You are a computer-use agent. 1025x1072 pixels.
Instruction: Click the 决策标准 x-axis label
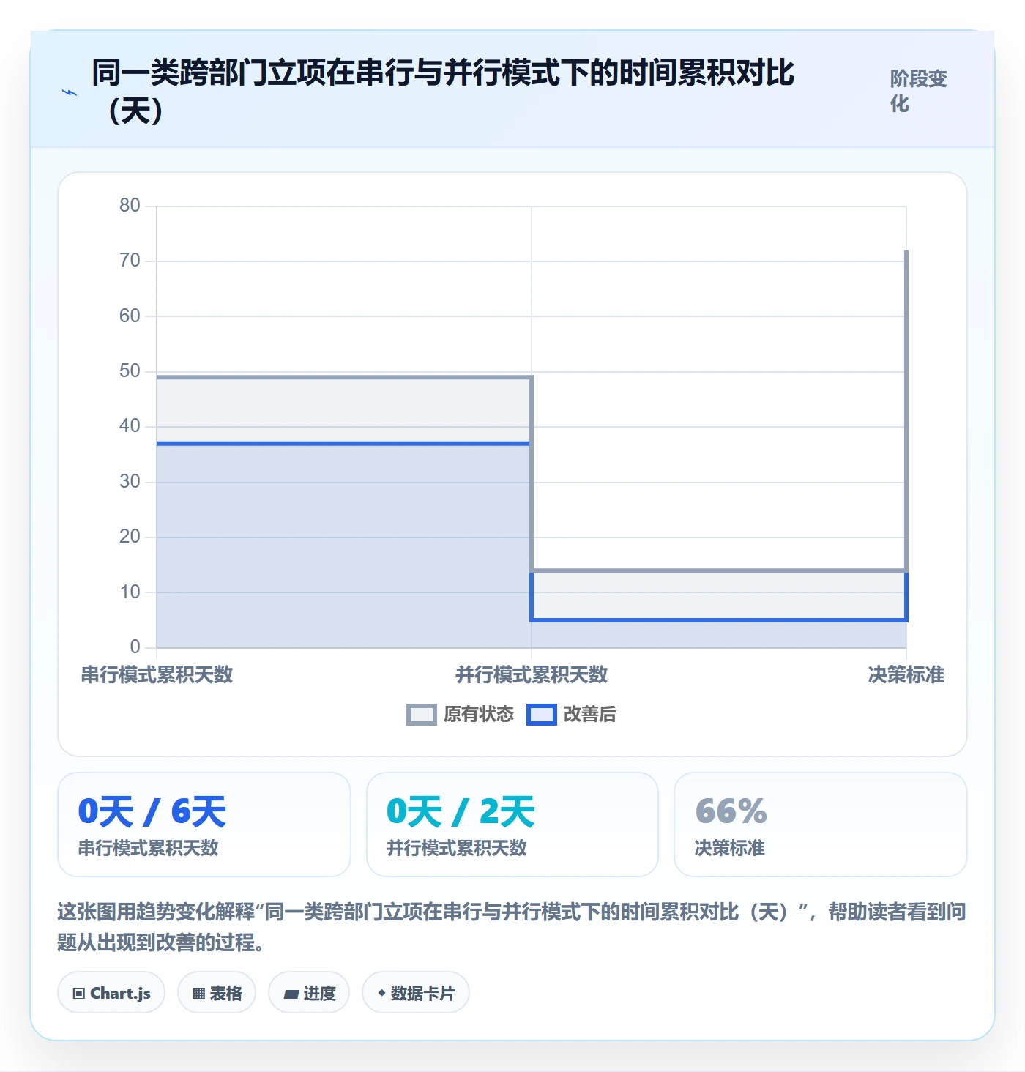pyautogui.click(x=906, y=674)
